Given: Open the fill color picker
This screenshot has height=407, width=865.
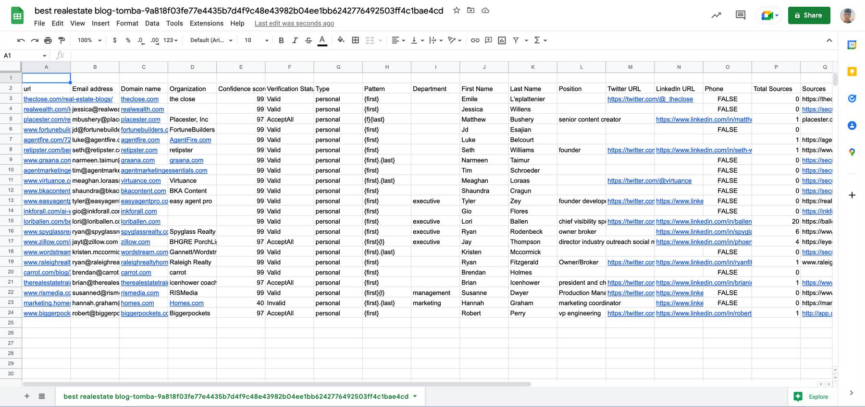Looking at the screenshot, I should pyautogui.click(x=341, y=40).
